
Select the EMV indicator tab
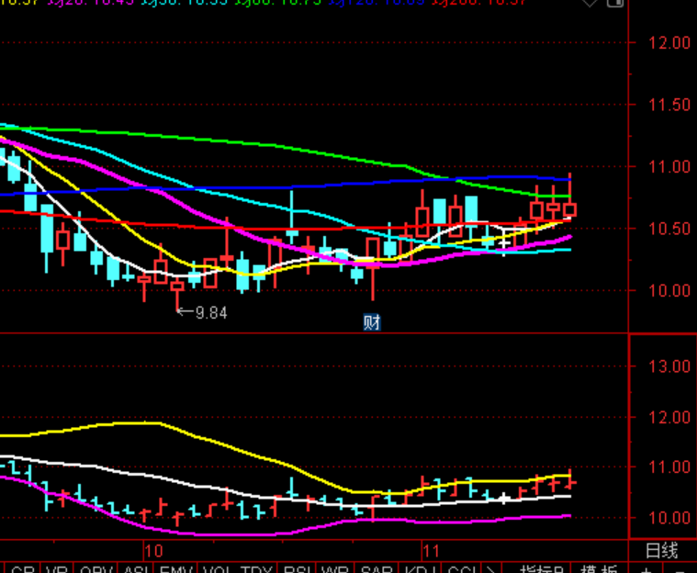tap(176, 568)
